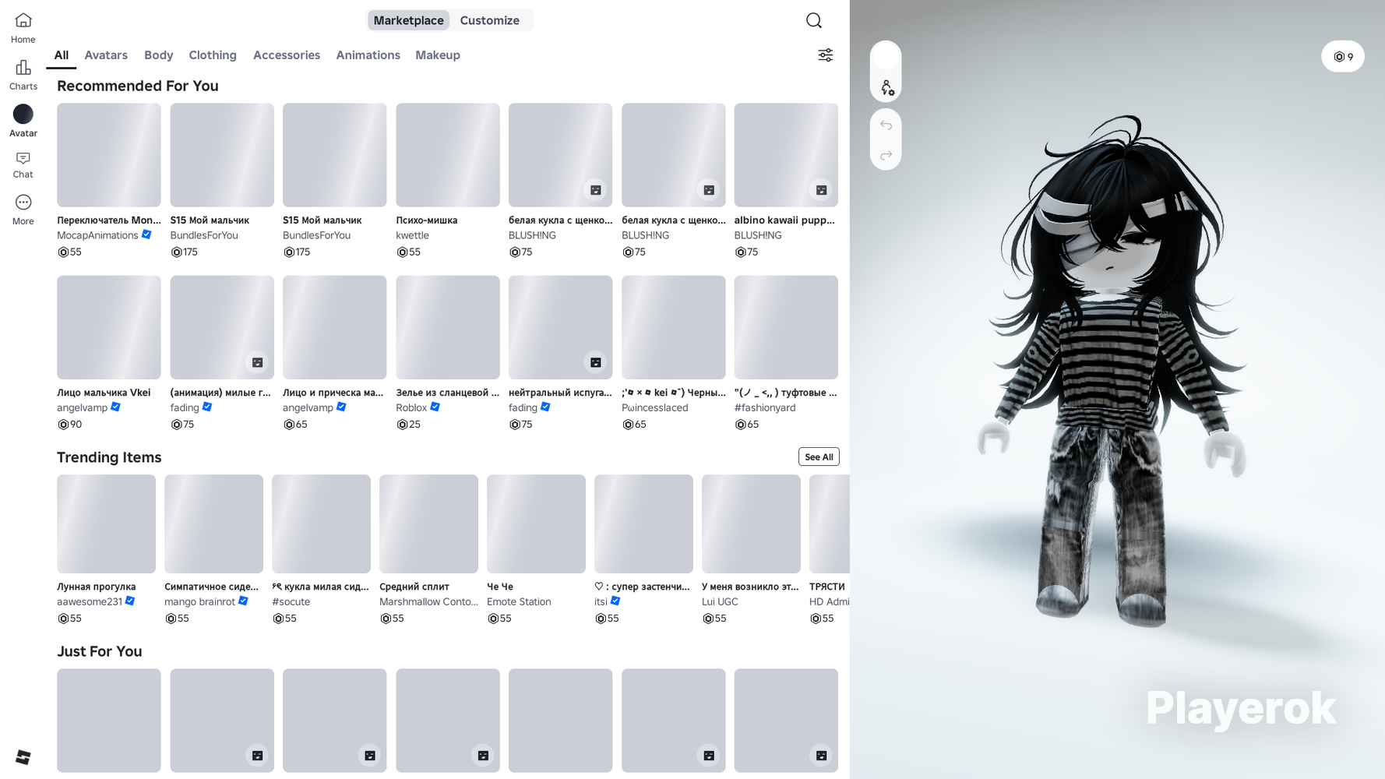The height and width of the screenshot is (779, 1385).
Task: Open creator Marshmallow Conto... link
Action: pos(428,601)
